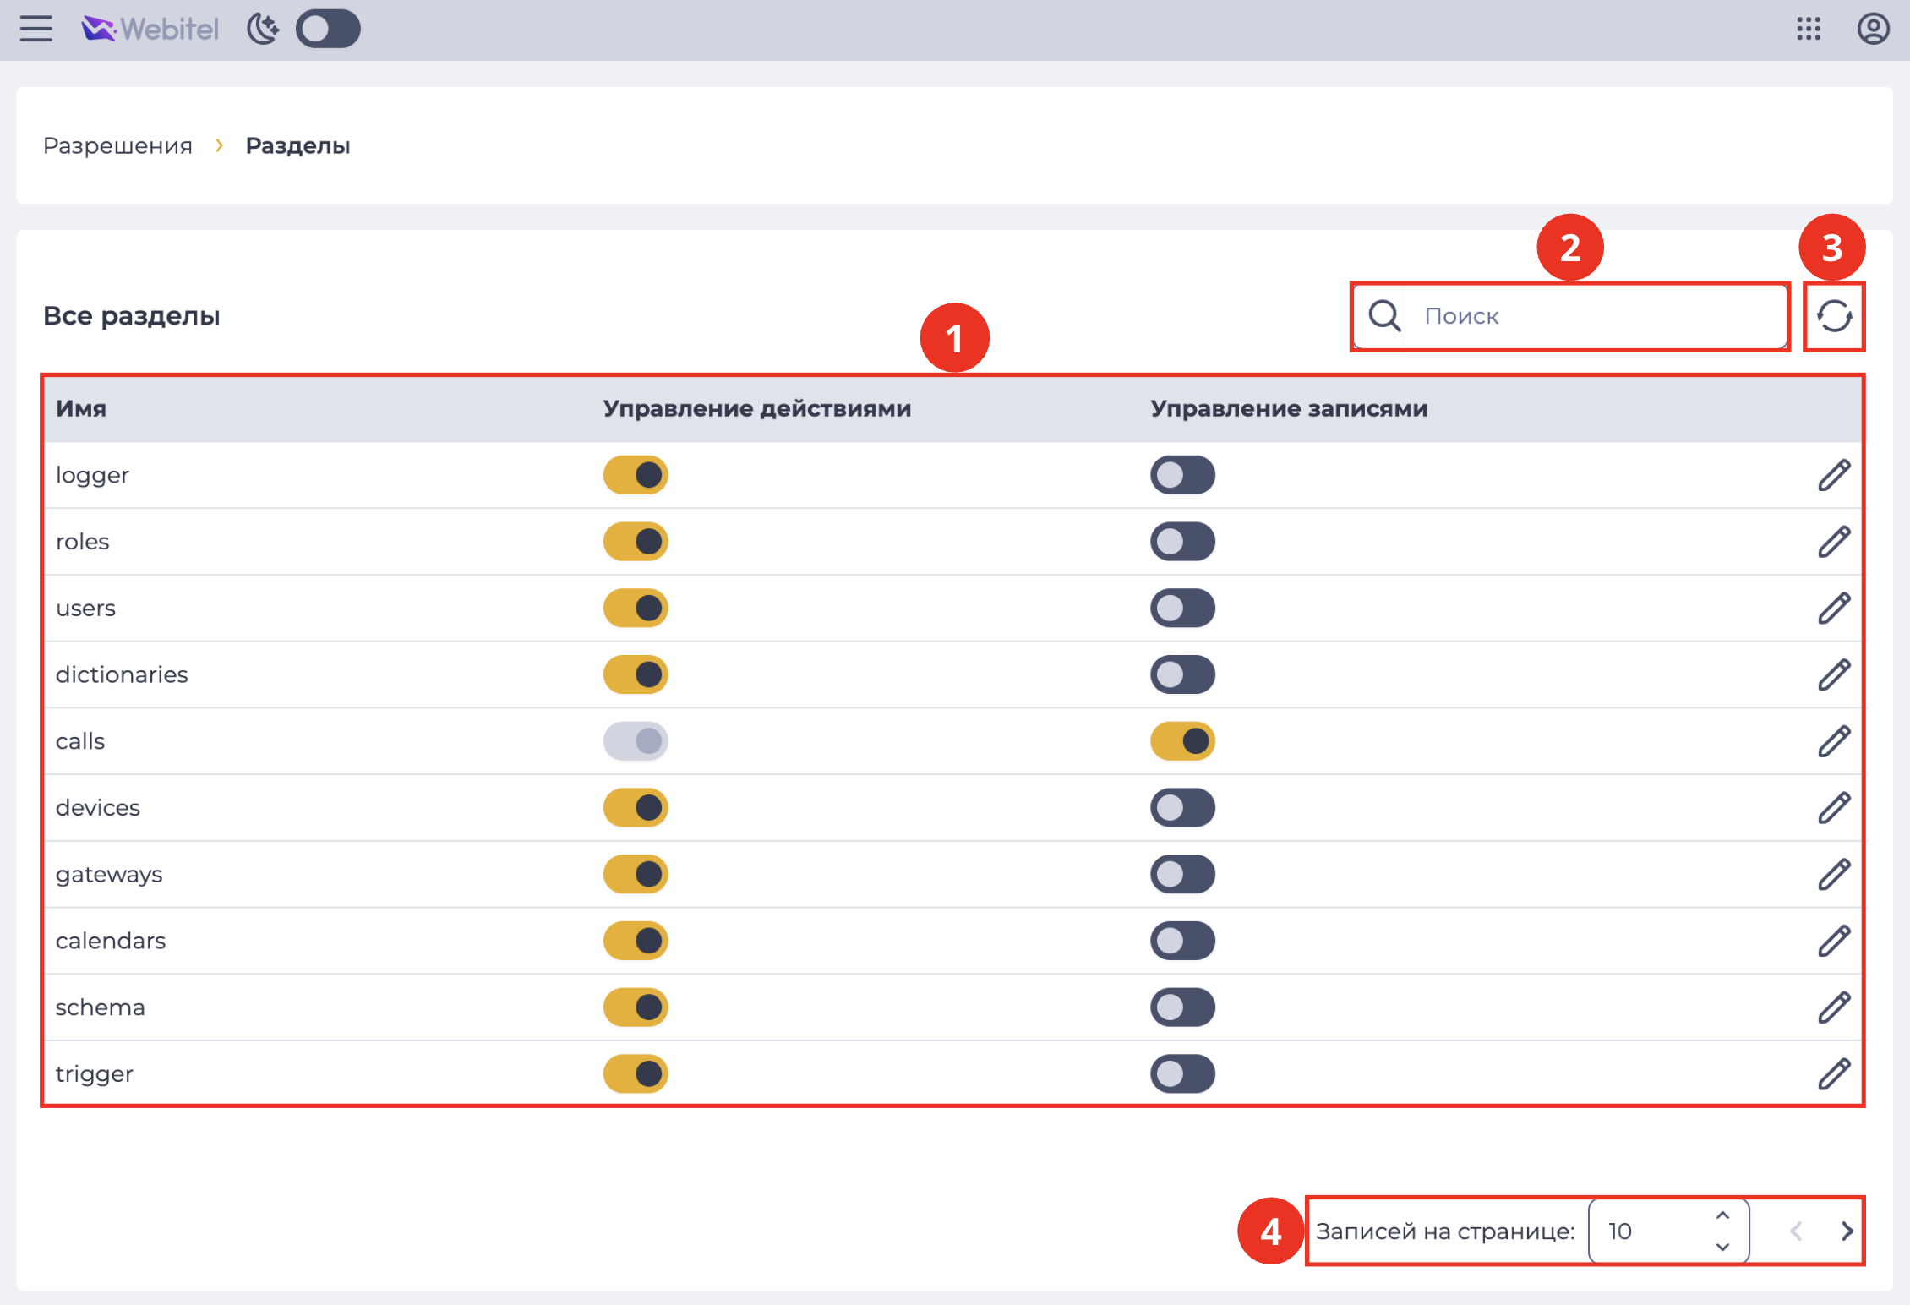Refresh the sections table
The height and width of the screenshot is (1305, 1910).
(1834, 316)
